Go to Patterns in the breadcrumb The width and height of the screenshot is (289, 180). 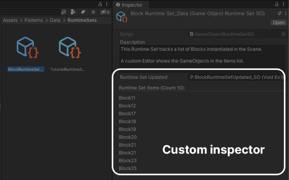(x=34, y=20)
